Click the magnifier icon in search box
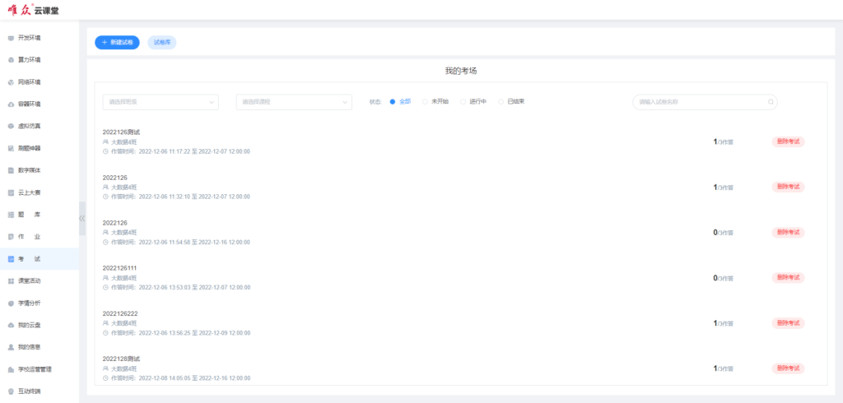This screenshot has width=843, height=403. pyautogui.click(x=771, y=102)
